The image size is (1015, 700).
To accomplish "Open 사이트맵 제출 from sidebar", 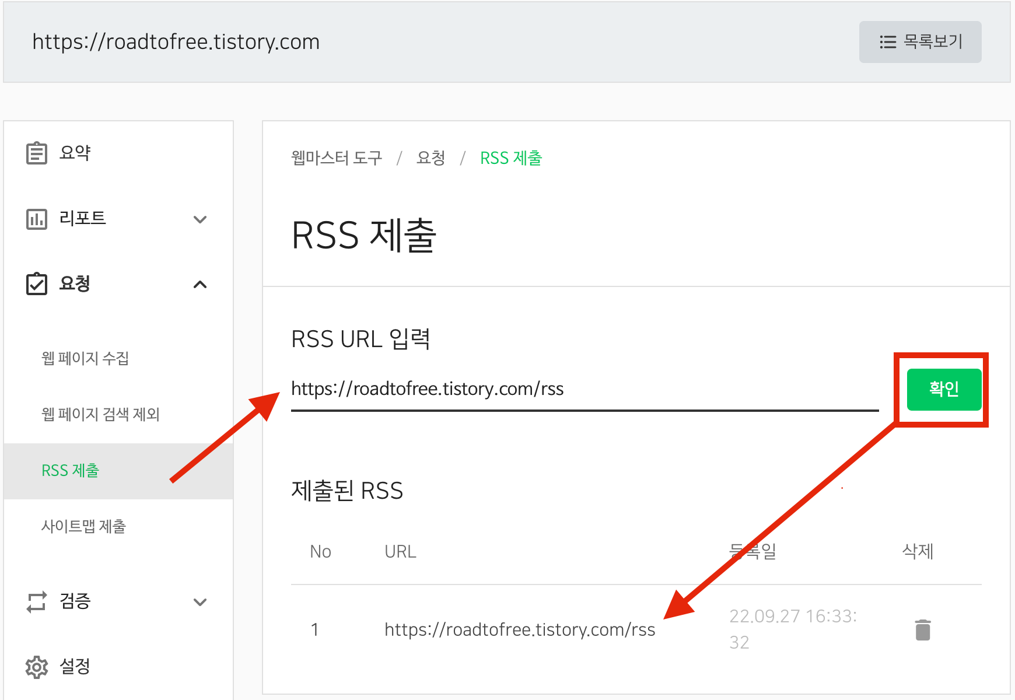I will (85, 526).
